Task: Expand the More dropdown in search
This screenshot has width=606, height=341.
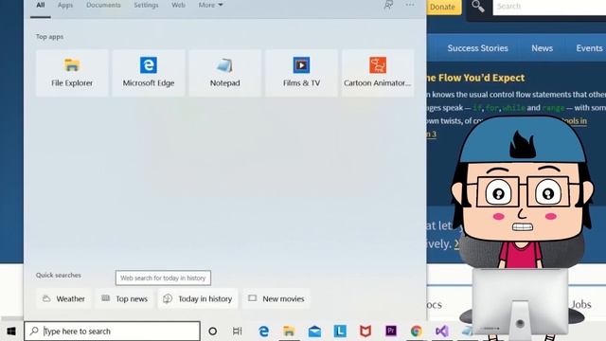Action: click(x=210, y=6)
